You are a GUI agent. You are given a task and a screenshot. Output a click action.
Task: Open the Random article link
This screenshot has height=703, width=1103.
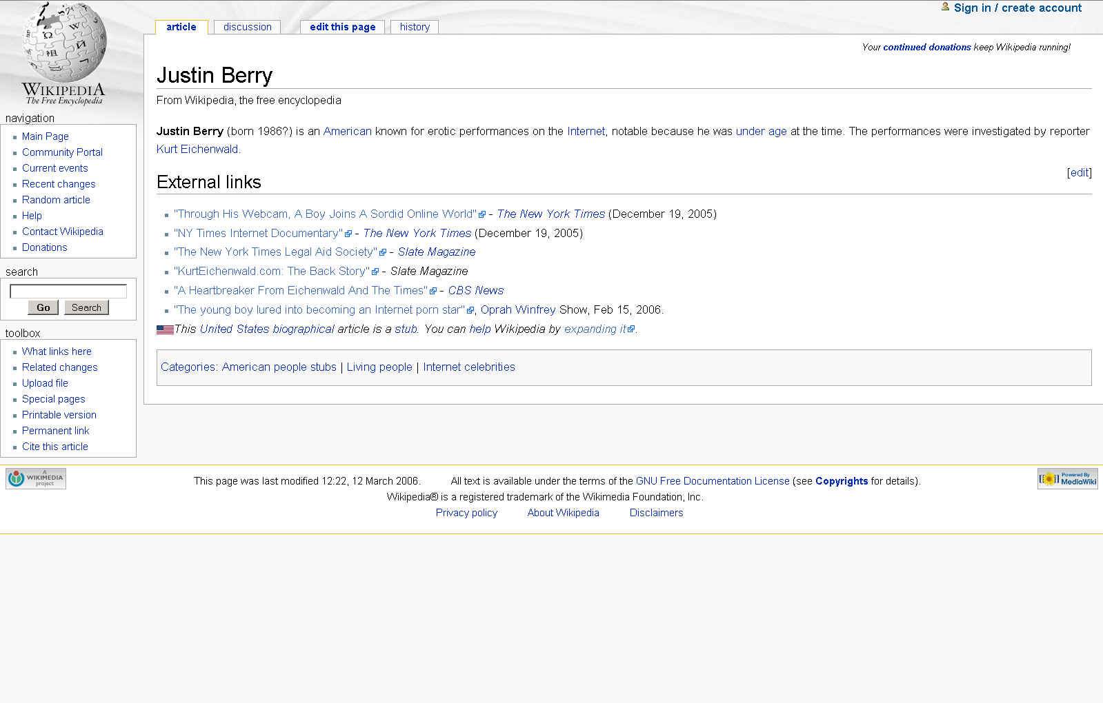(56, 200)
